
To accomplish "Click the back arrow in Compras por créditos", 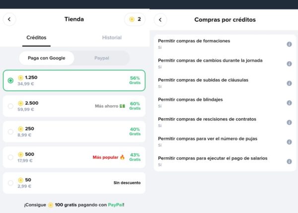I will click(x=160, y=20).
